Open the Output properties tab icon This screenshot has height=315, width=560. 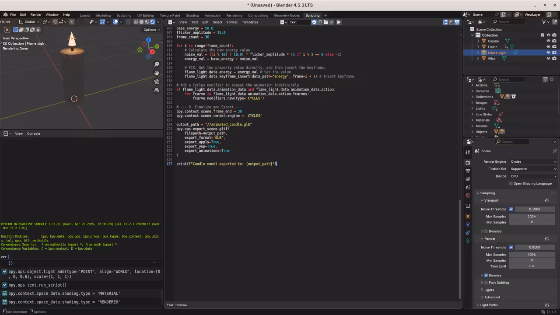pos(468,171)
